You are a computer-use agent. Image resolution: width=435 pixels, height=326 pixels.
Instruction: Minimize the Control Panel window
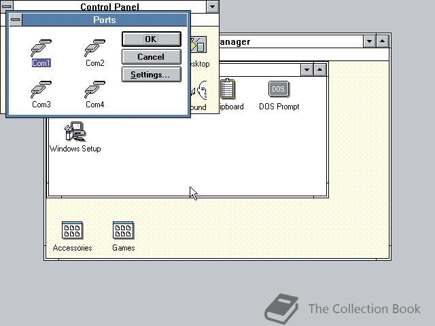(x=213, y=6)
